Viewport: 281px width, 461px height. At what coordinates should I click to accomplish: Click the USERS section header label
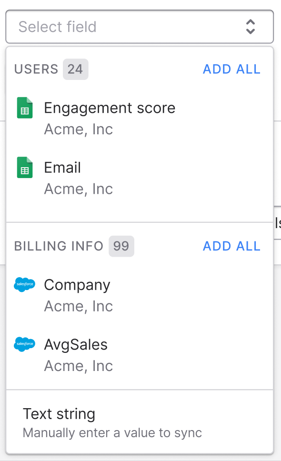click(36, 70)
